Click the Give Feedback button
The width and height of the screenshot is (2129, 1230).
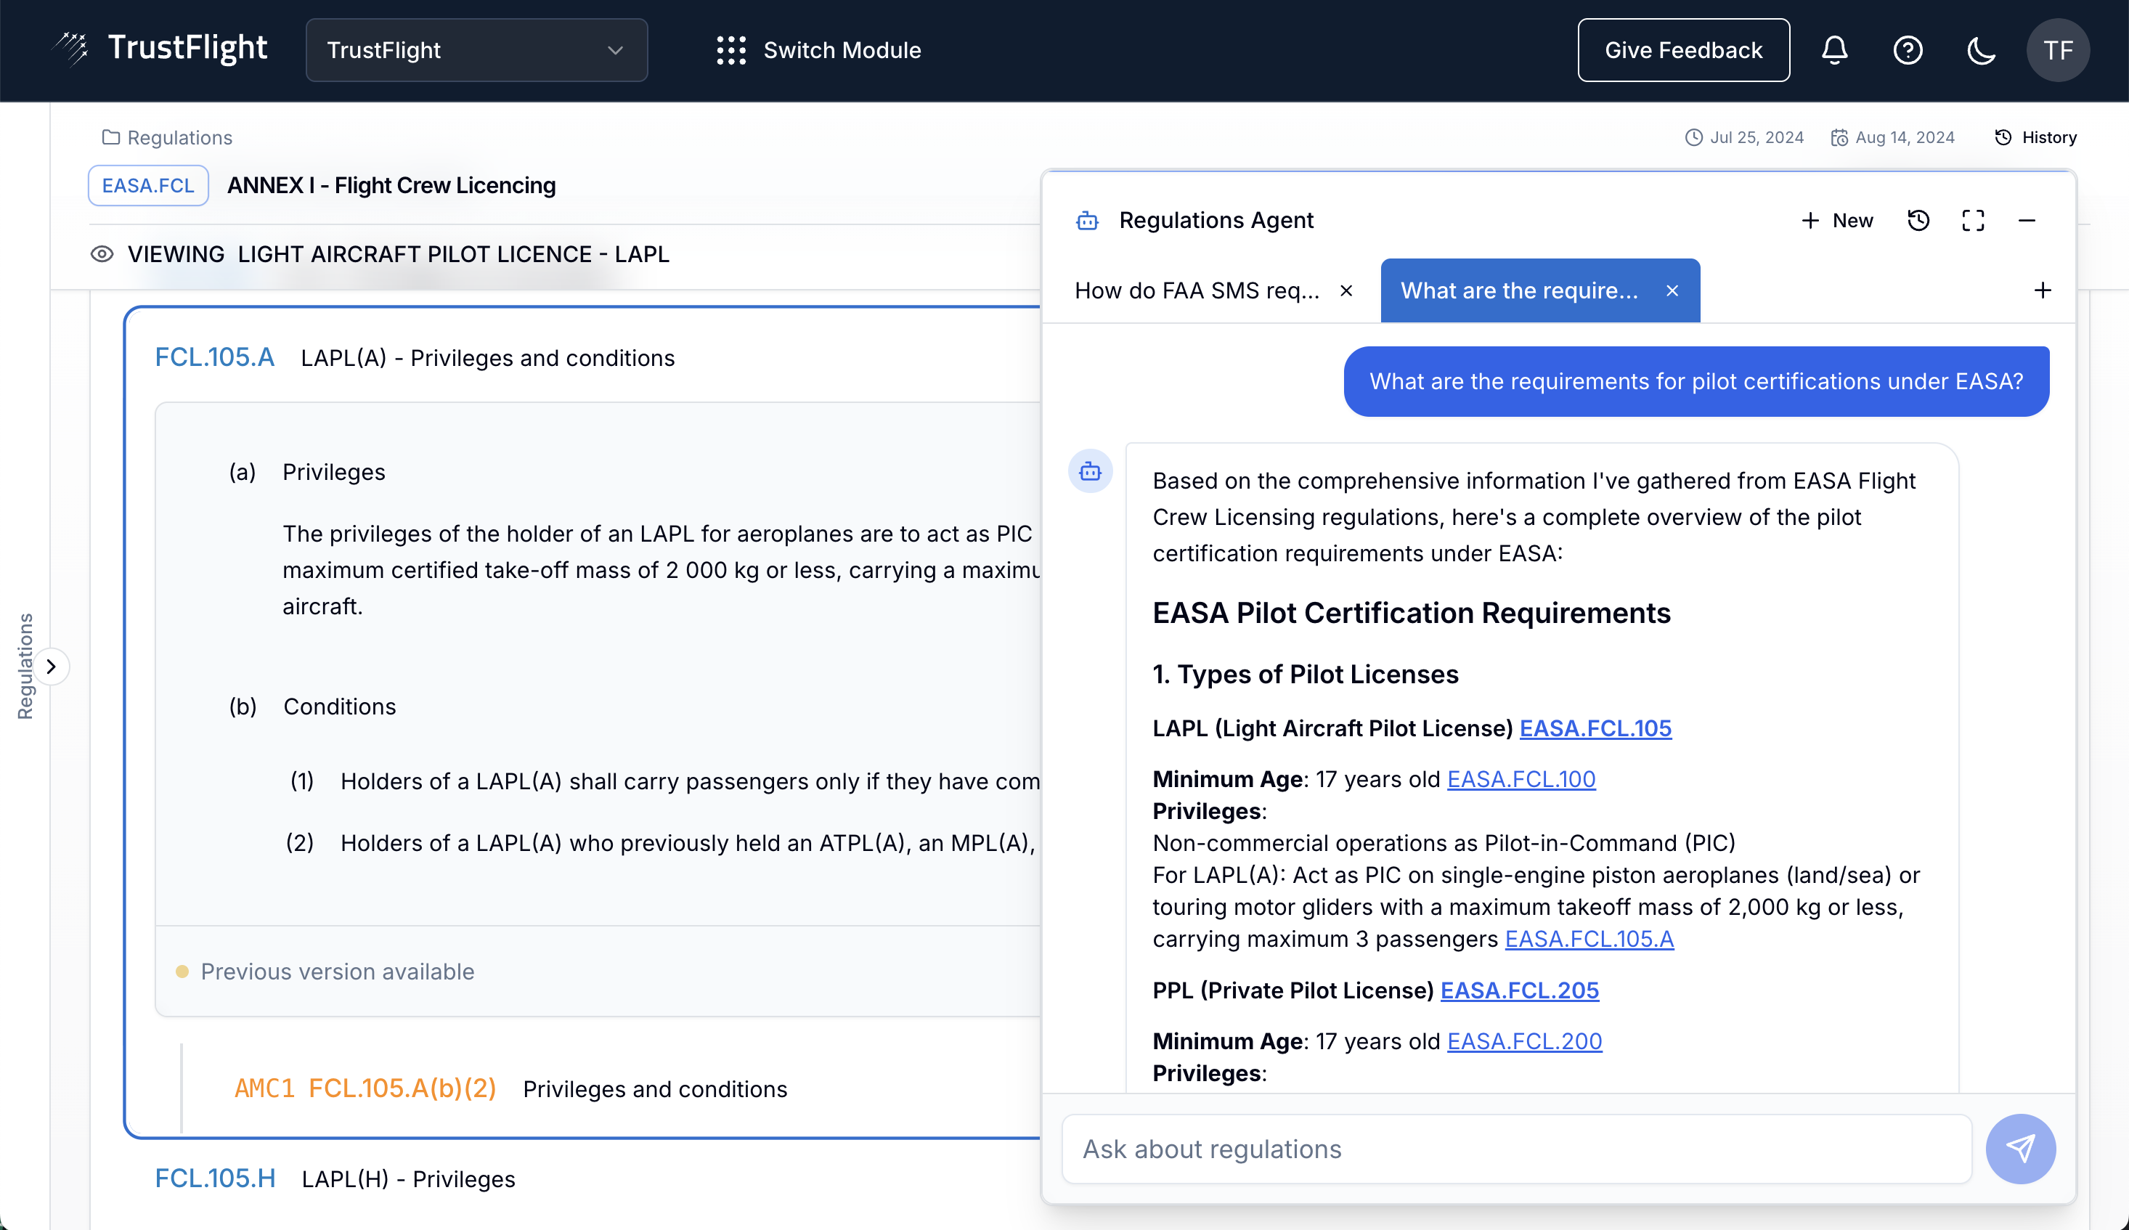1683,50
